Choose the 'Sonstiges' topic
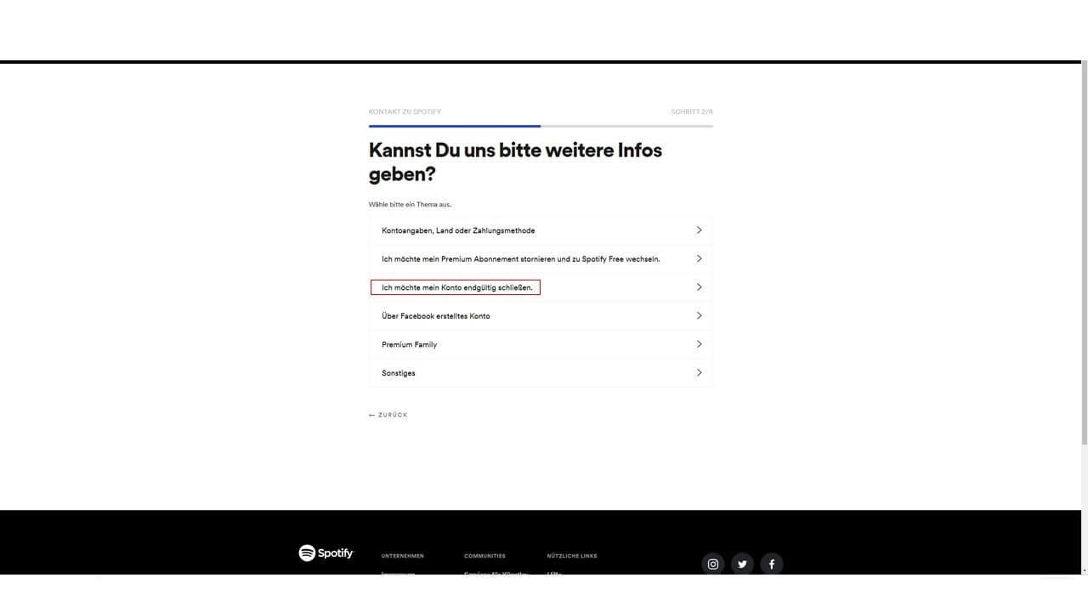 click(541, 372)
